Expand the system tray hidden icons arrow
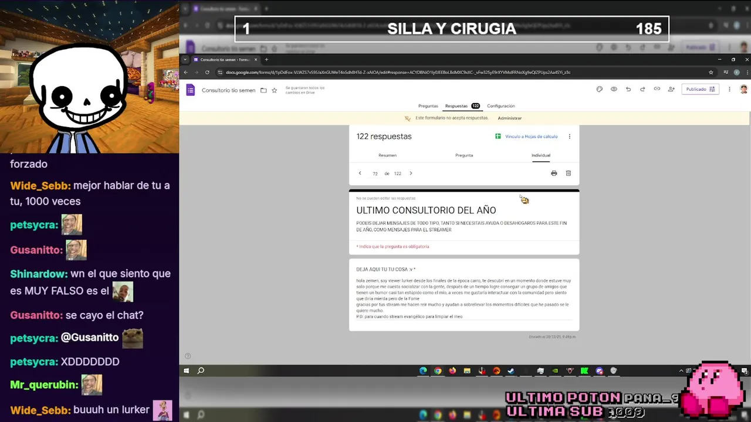Viewport: 751px width, 422px height. click(x=681, y=370)
